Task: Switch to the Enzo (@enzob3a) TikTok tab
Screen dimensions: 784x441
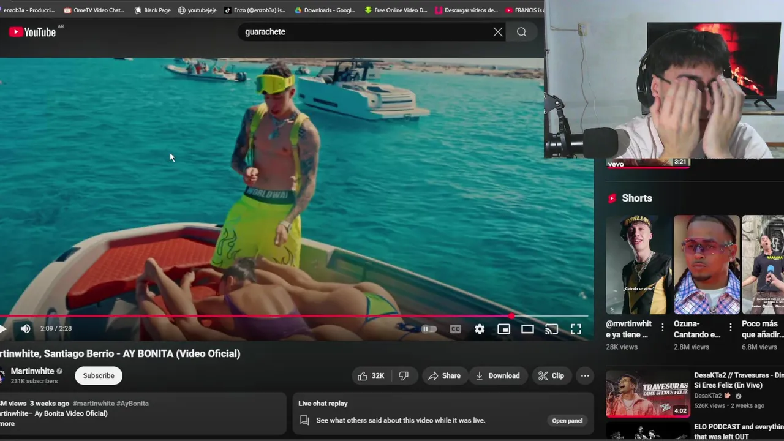Action: tap(255, 10)
